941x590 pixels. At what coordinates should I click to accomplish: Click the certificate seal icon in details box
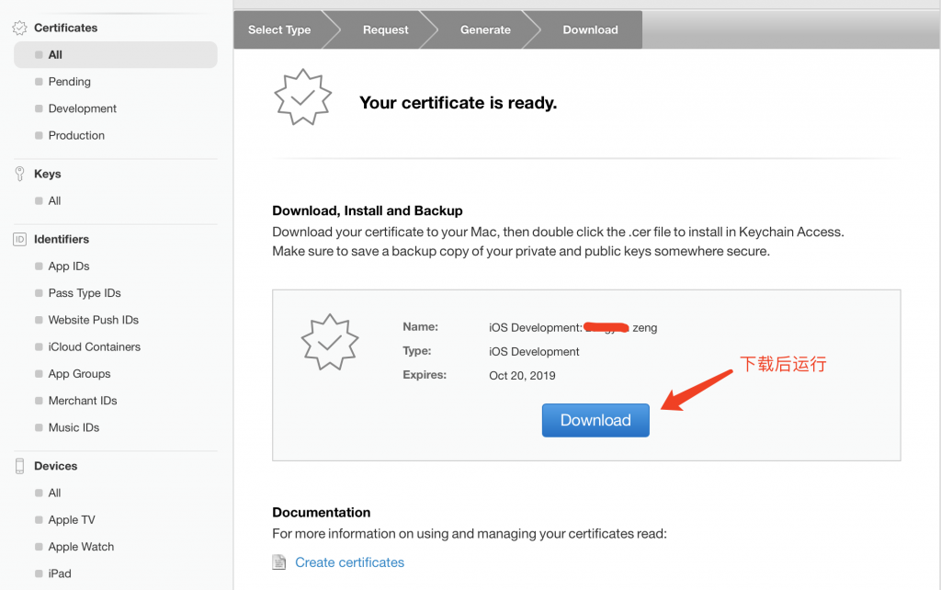point(328,341)
